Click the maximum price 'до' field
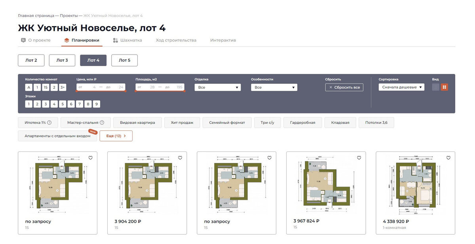This screenshot has width=475, height=244. pyautogui.click(x=115, y=87)
